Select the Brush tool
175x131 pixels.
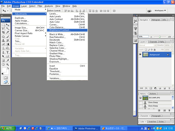tap(8, 37)
